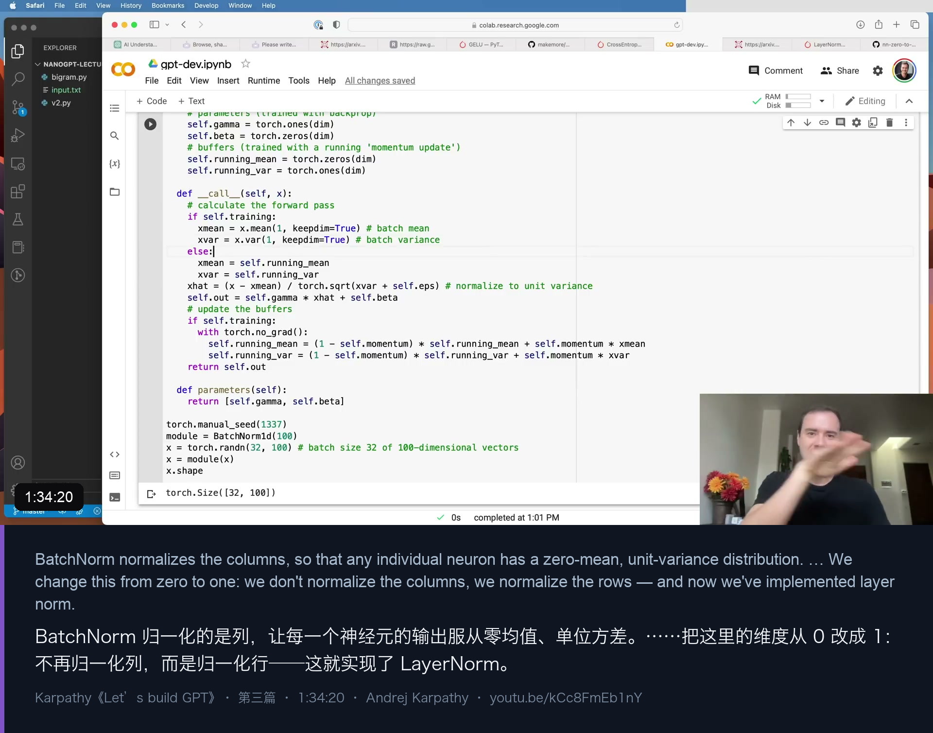This screenshot has height=733, width=933.
Task: Open Colab settings gear icon
Action: 878,71
